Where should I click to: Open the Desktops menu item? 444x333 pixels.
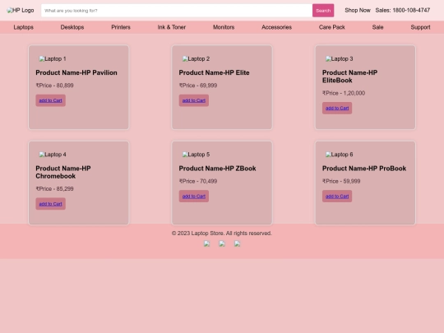pos(72,27)
